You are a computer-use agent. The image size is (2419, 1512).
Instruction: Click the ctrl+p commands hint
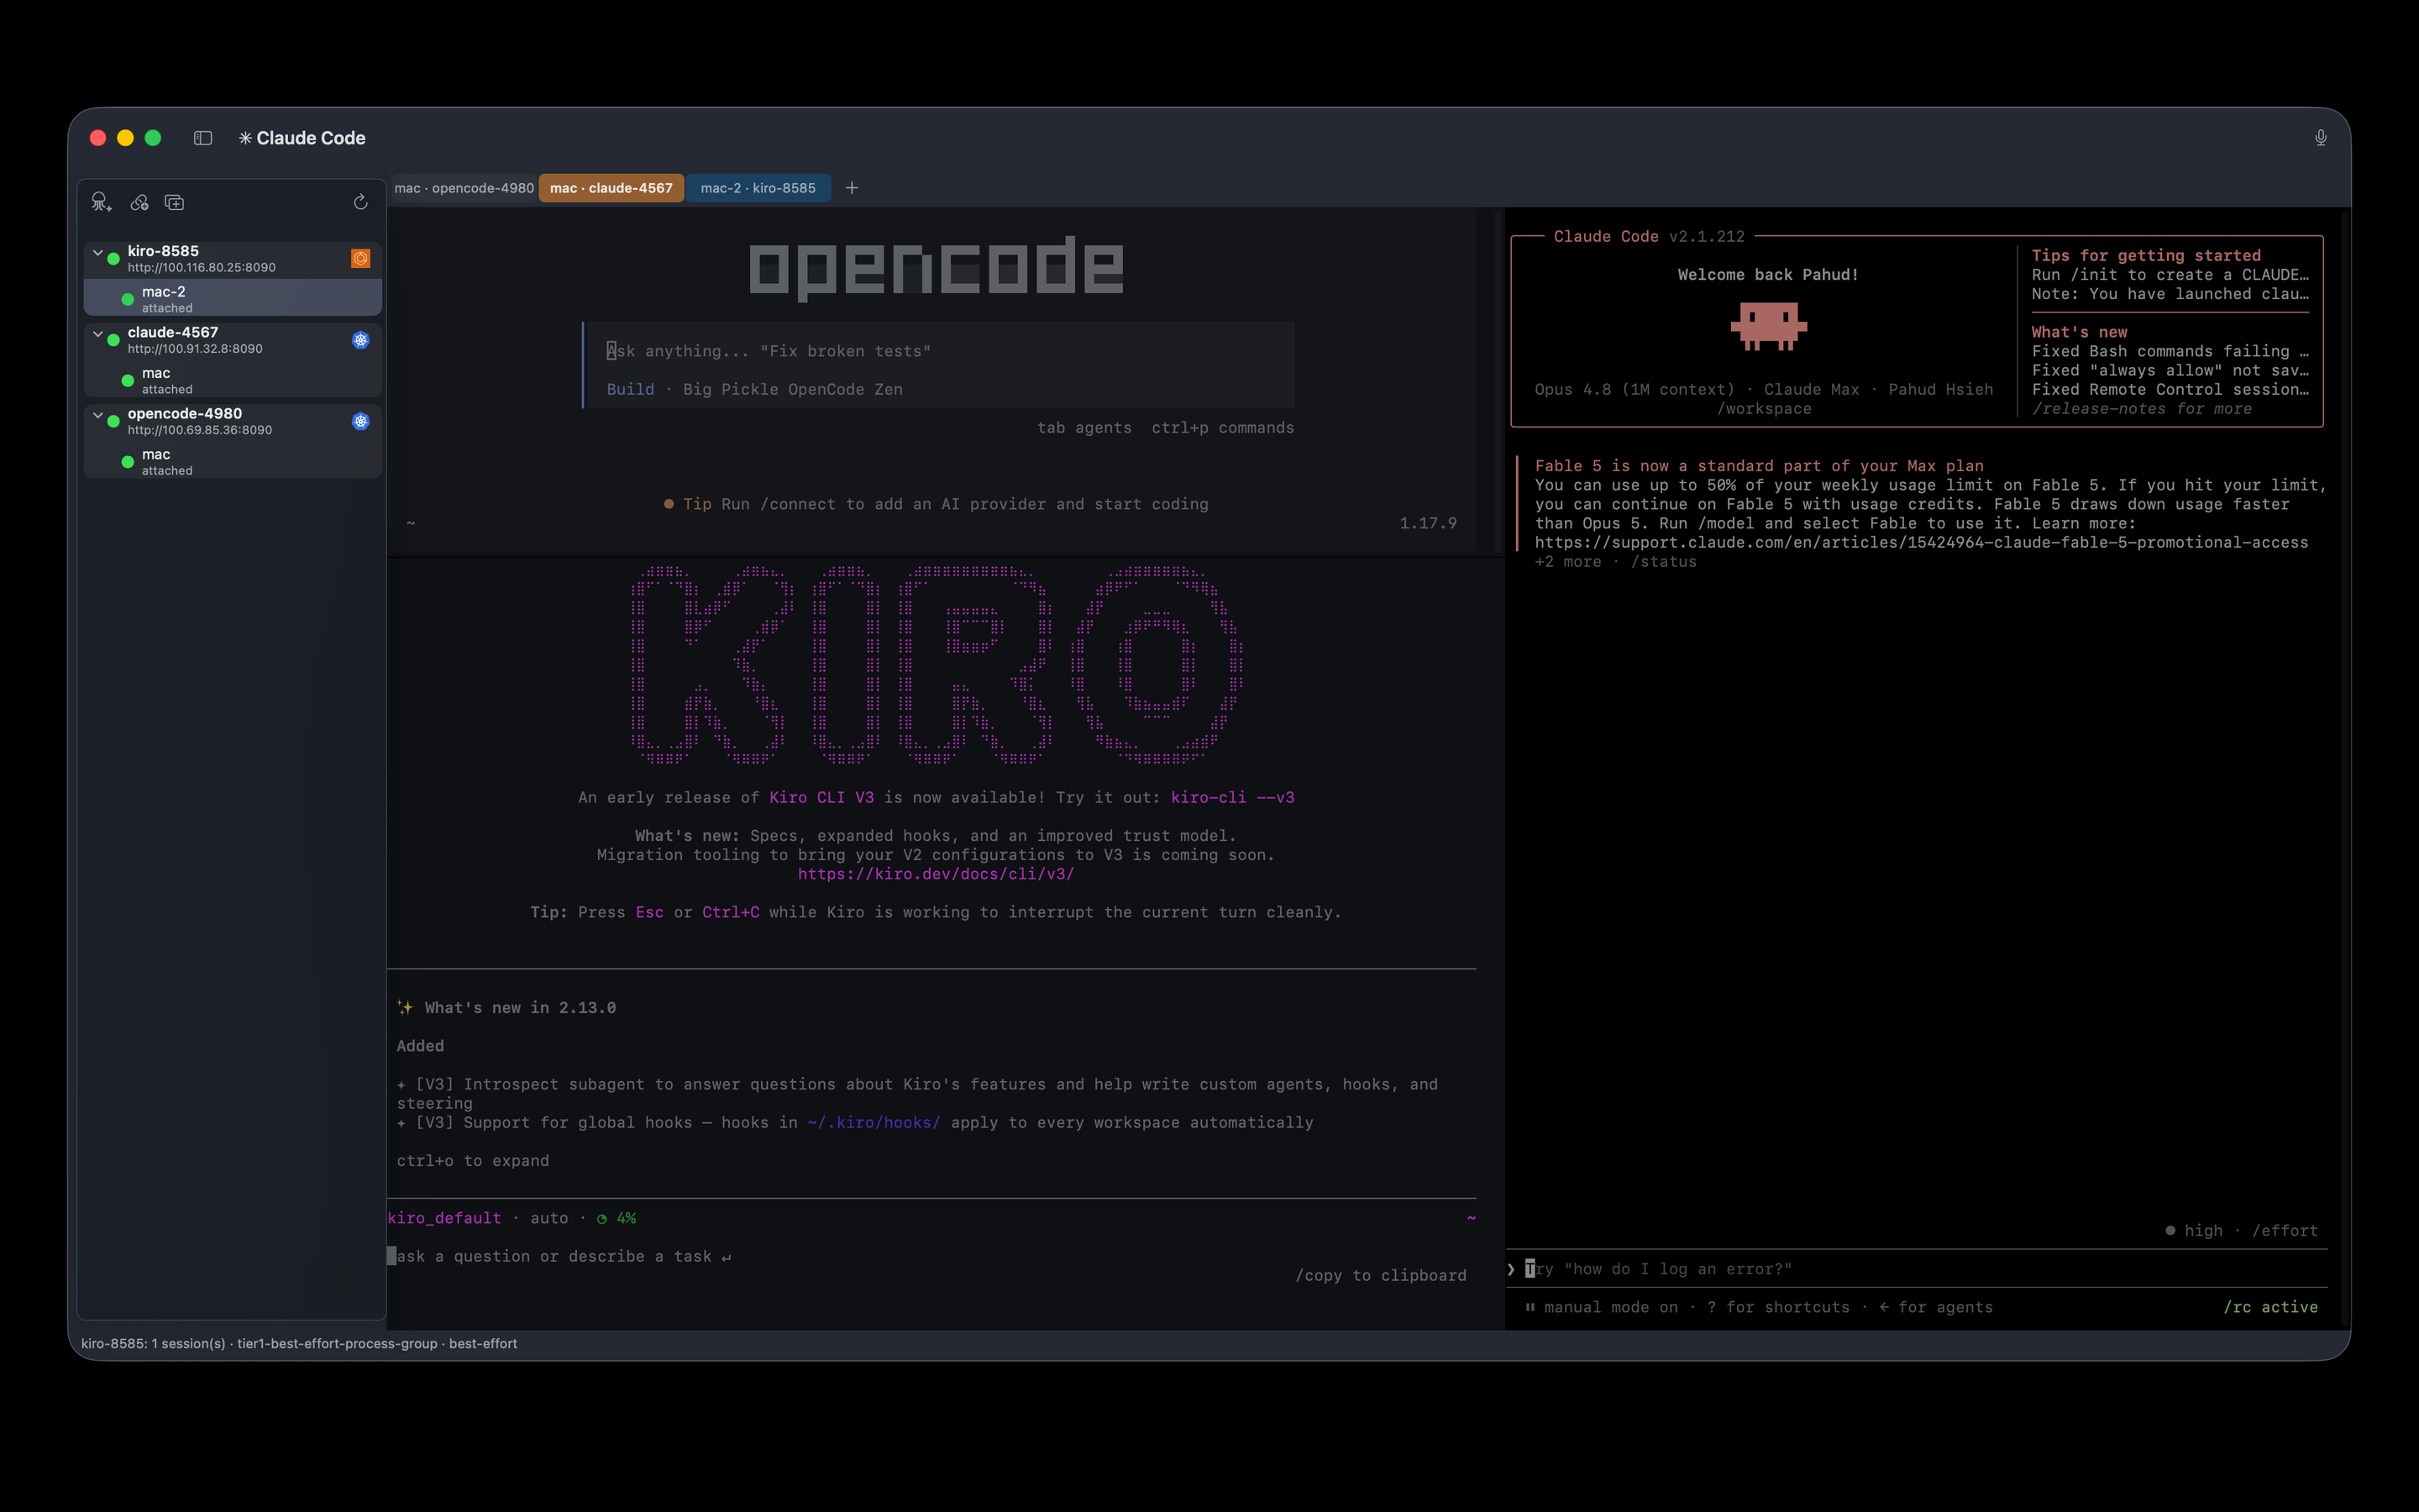(1222, 427)
